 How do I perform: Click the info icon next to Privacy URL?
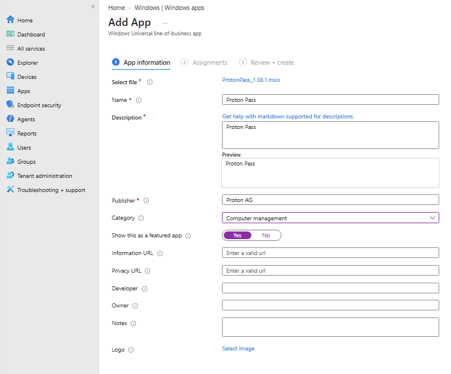[x=148, y=271]
